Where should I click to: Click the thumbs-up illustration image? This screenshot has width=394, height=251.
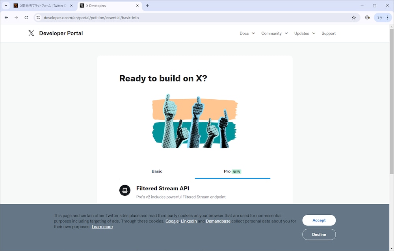tap(195, 121)
